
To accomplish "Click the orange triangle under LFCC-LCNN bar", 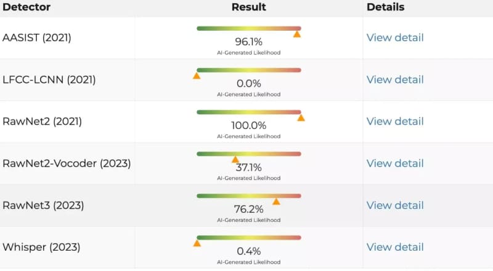I will click(197, 76).
